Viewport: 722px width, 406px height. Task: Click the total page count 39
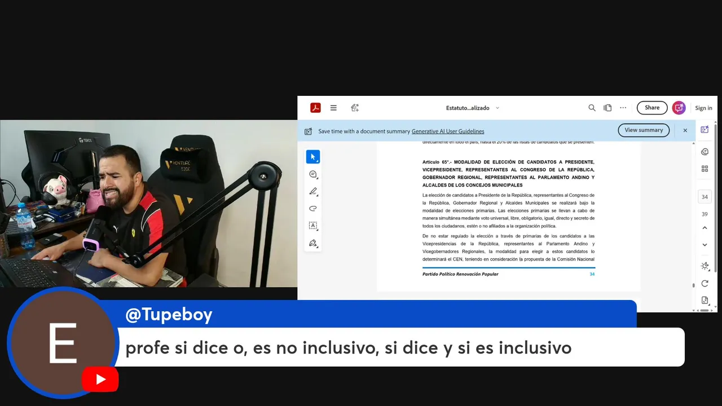coord(705,214)
